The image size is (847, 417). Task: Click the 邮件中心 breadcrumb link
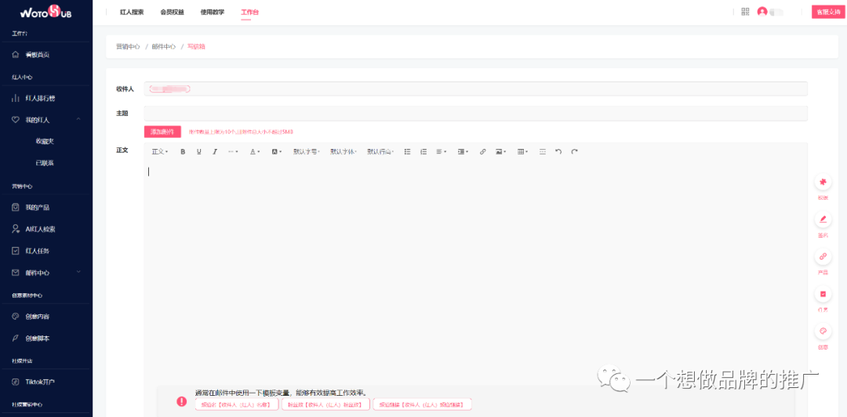point(164,47)
